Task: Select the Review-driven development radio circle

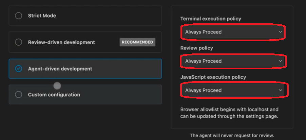Action: [19, 42]
